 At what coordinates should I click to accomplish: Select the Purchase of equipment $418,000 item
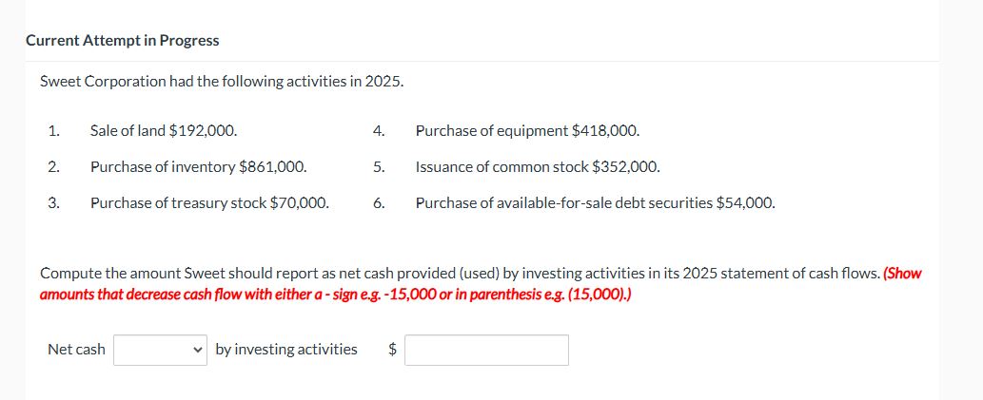pyautogui.click(x=528, y=131)
